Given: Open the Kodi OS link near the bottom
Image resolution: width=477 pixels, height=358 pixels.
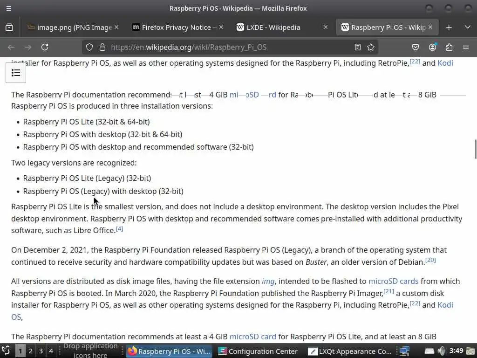Looking at the screenshot, I should (x=445, y=305).
